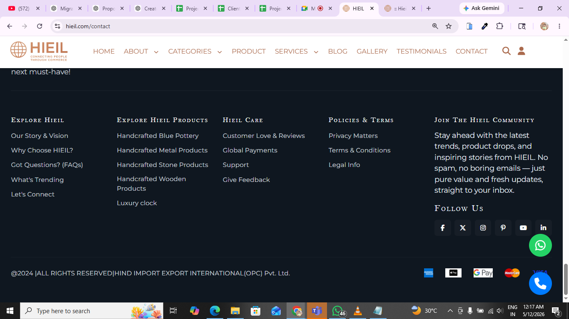Image resolution: width=569 pixels, height=319 pixels.
Task: Open the Pinterest social icon
Action: [x=503, y=228]
